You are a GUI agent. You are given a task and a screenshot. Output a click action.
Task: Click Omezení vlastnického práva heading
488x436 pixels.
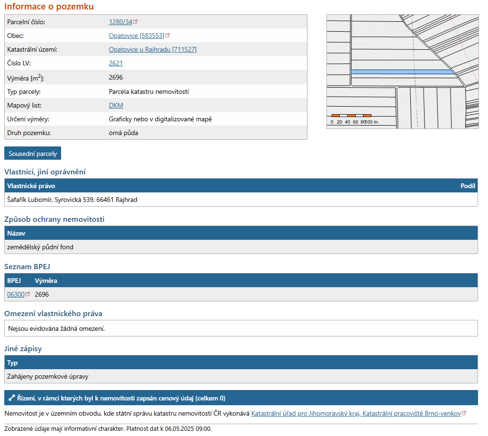[x=53, y=314]
